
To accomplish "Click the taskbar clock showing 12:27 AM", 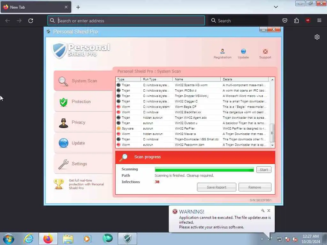I will pos(311,239).
